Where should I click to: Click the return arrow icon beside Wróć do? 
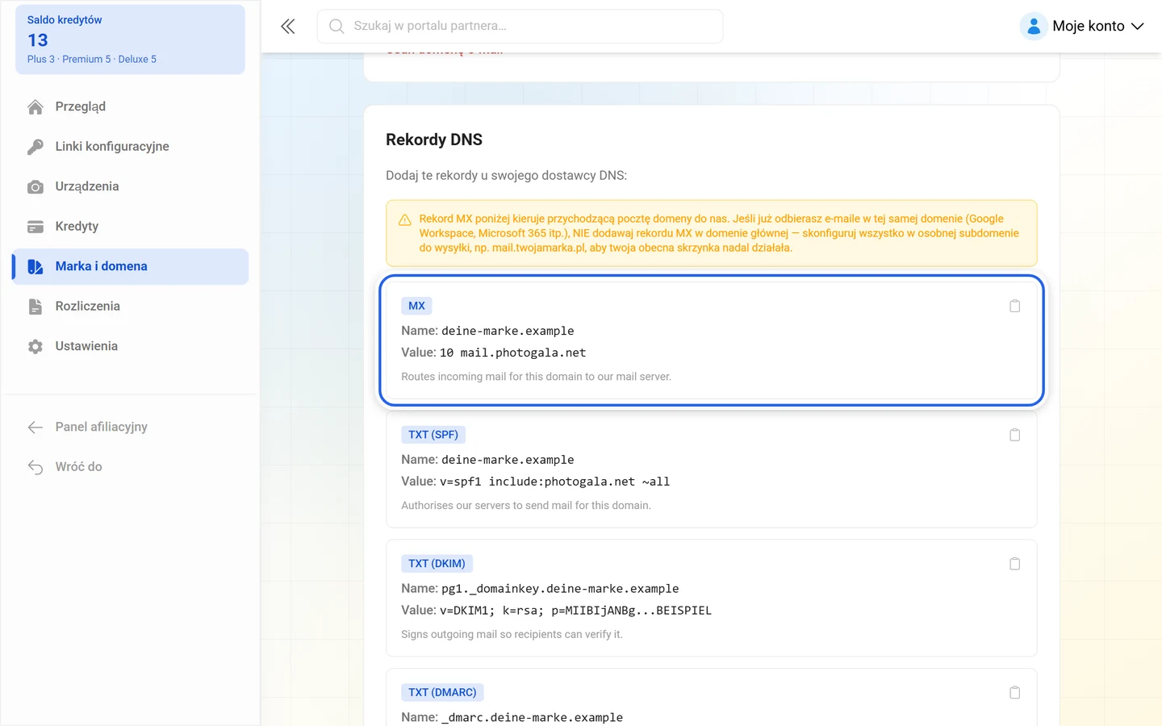click(x=36, y=467)
